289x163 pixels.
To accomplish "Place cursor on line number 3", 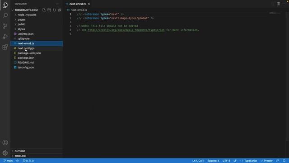I will pos(70,22).
